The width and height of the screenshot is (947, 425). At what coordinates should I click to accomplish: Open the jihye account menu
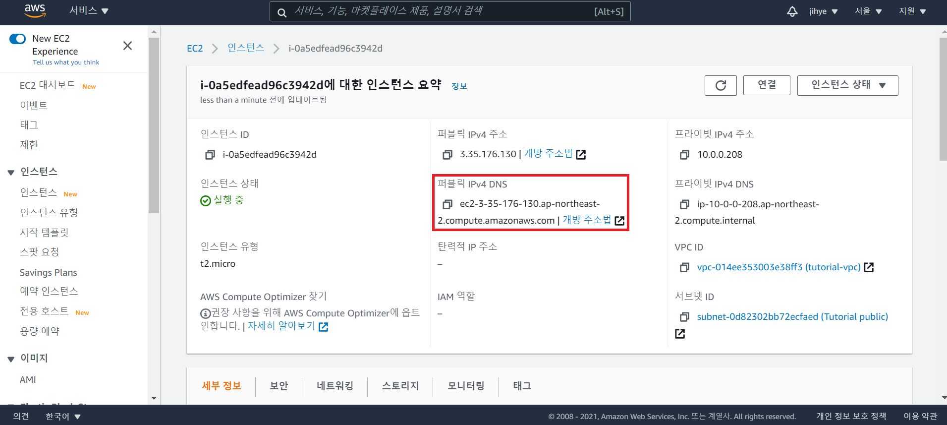coord(823,11)
